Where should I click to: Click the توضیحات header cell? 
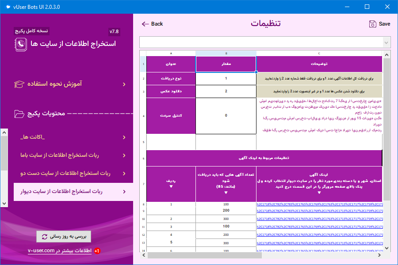click(319, 64)
